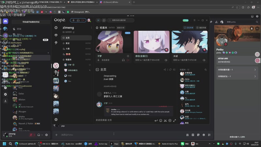Open the Oopz chat bubble icon beside search
The height and width of the screenshot is (147, 261).
click(104, 20)
